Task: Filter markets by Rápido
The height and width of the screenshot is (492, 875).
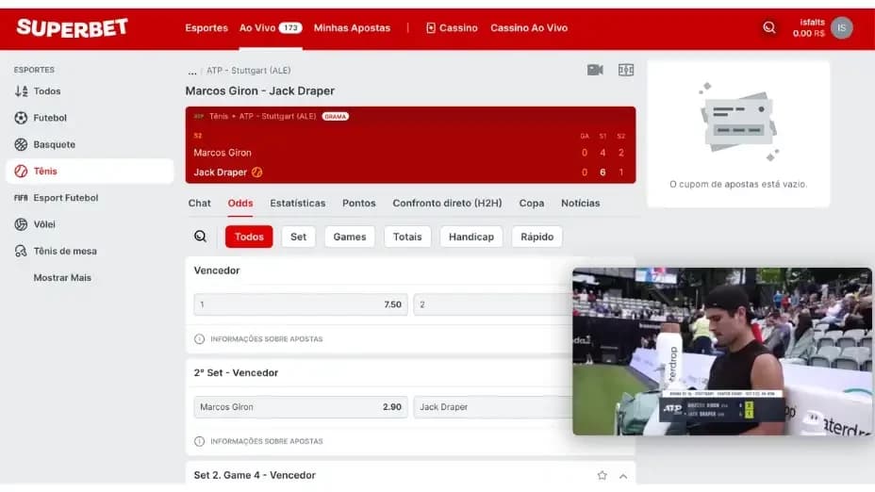Action: pyautogui.click(x=537, y=237)
